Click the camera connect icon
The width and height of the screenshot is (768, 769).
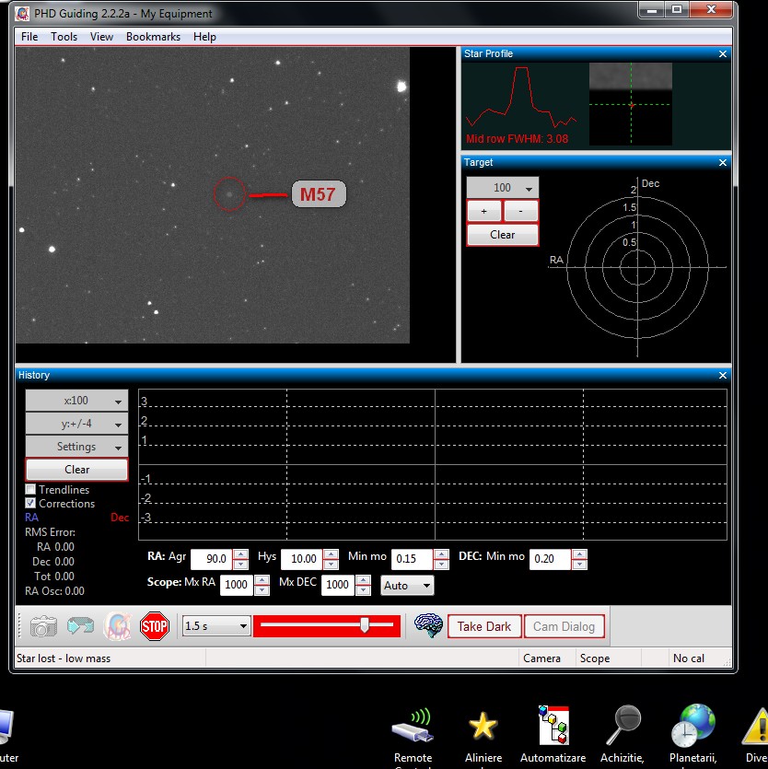[x=43, y=626]
